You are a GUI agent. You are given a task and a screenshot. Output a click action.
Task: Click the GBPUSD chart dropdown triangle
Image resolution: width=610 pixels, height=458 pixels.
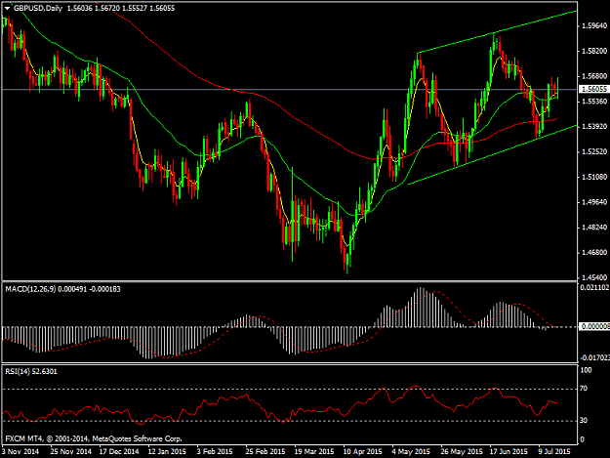(x=7, y=8)
